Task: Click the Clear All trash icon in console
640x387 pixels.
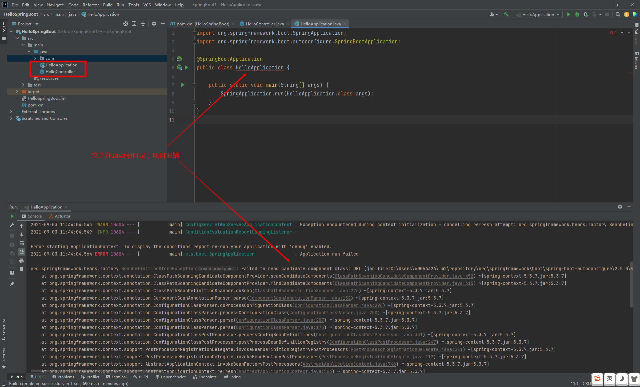Action: point(22,269)
